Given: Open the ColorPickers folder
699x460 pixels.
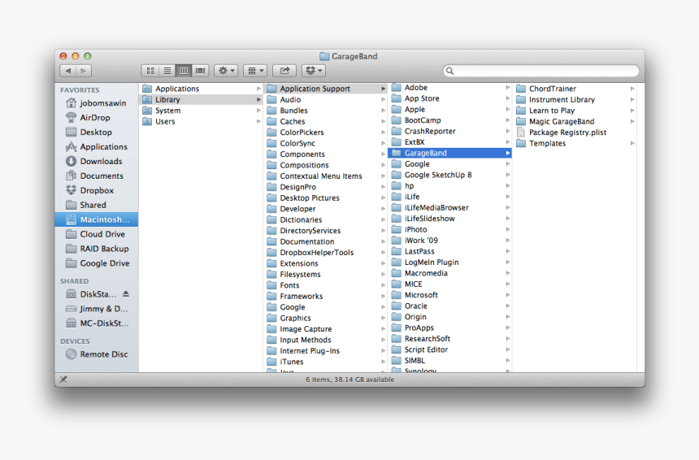Looking at the screenshot, I should [x=326, y=132].
